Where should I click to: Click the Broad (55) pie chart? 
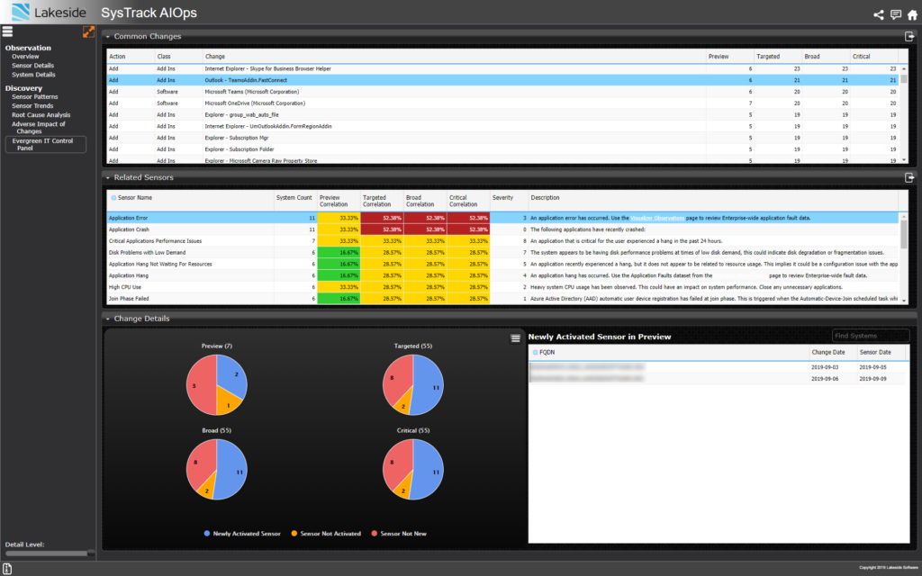point(217,469)
